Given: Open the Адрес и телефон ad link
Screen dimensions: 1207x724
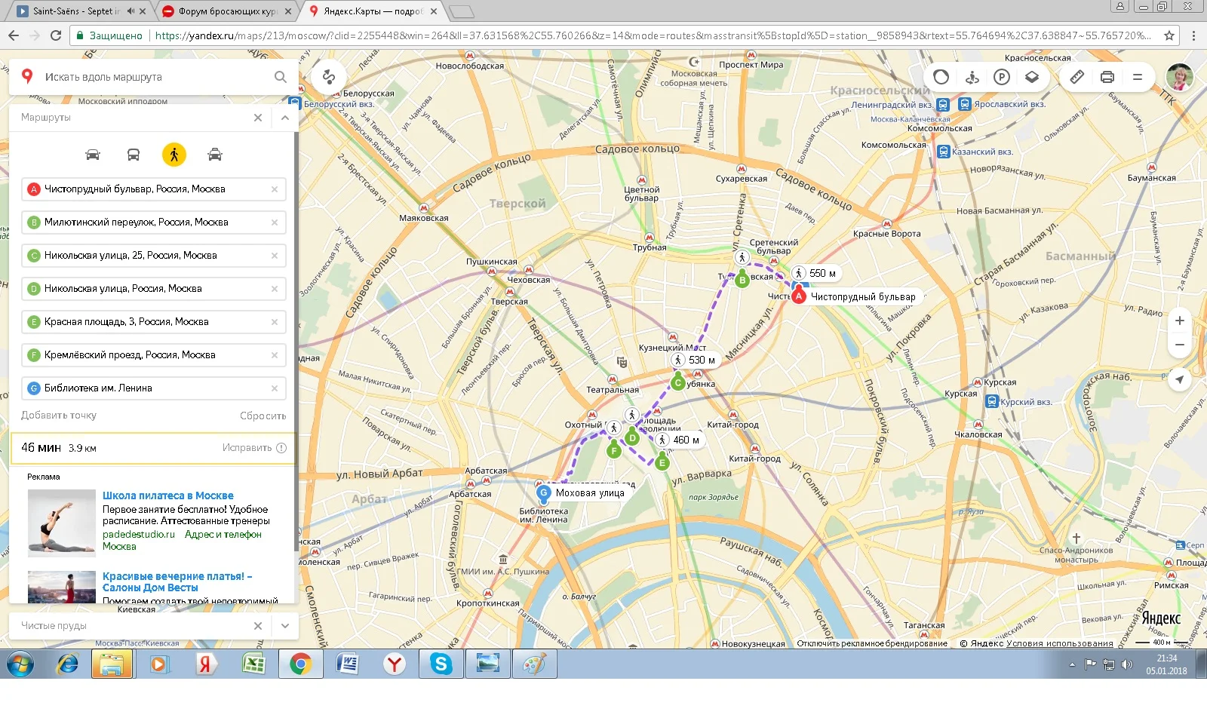Looking at the screenshot, I should click(x=223, y=535).
